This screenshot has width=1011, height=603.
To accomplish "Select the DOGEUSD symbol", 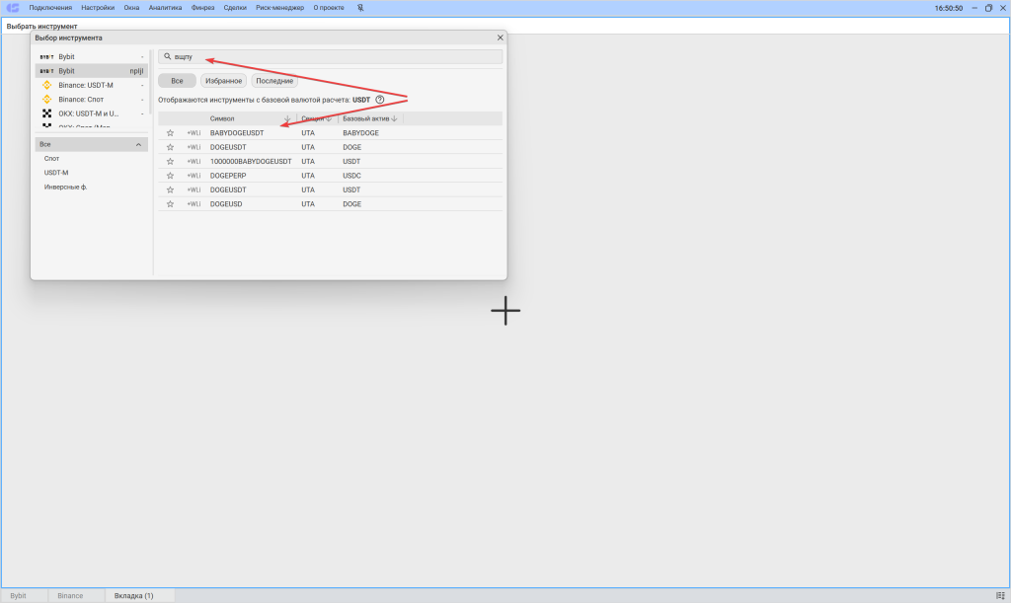I will [226, 203].
